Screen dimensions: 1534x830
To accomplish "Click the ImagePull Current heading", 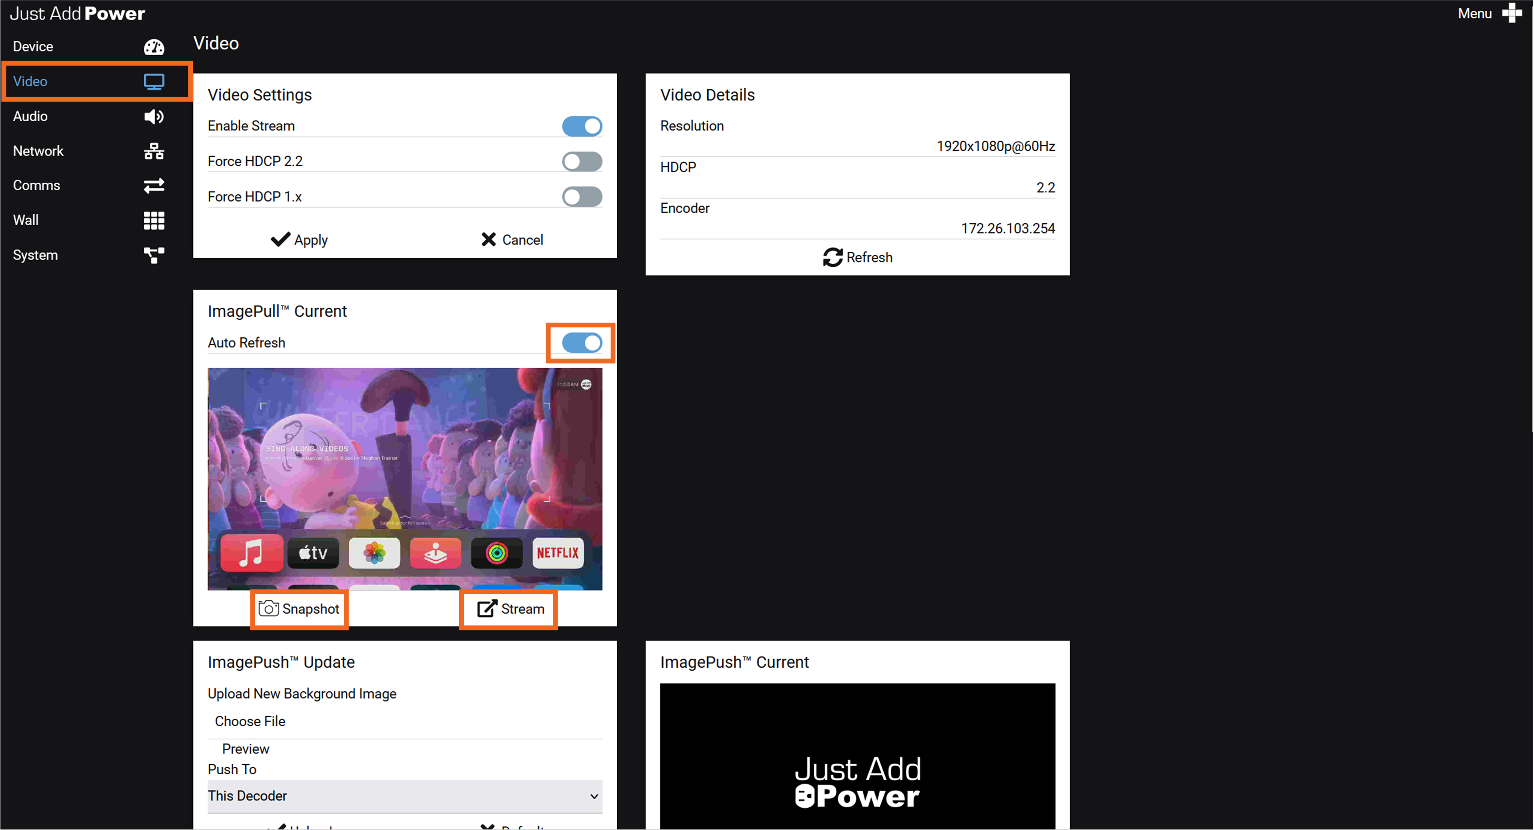I will (277, 311).
